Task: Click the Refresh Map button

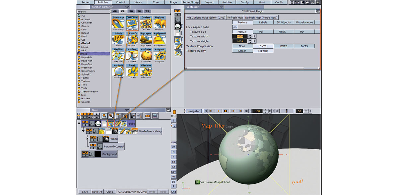Action: click(235, 18)
